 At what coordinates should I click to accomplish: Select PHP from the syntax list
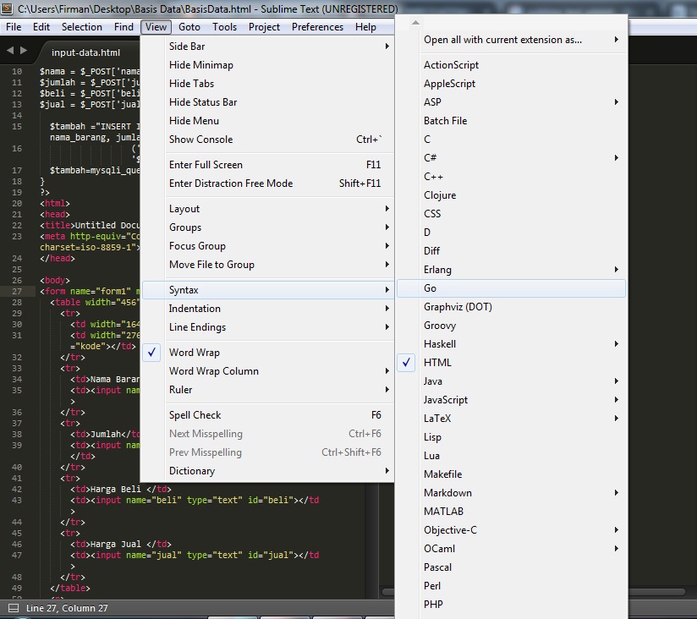pos(433,604)
